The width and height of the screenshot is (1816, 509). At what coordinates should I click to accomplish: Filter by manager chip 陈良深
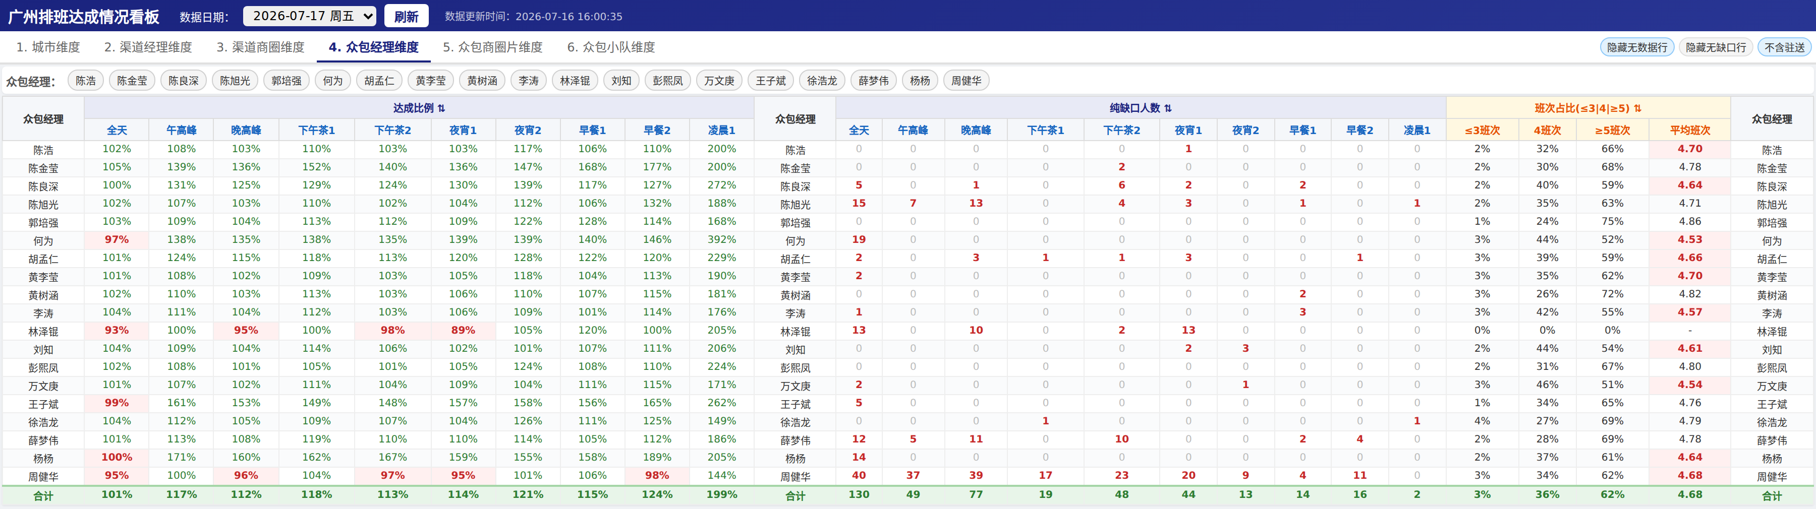(x=184, y=81)
